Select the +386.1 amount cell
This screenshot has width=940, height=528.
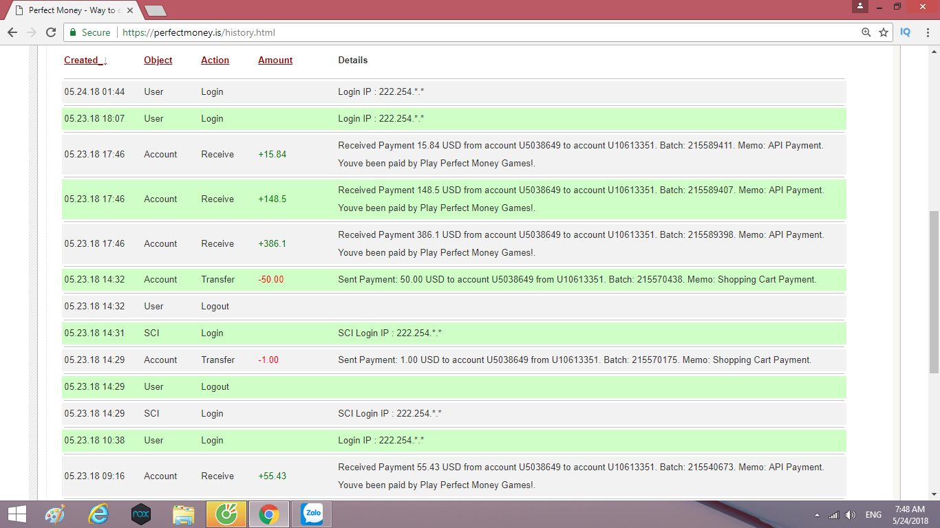[273, 244]
